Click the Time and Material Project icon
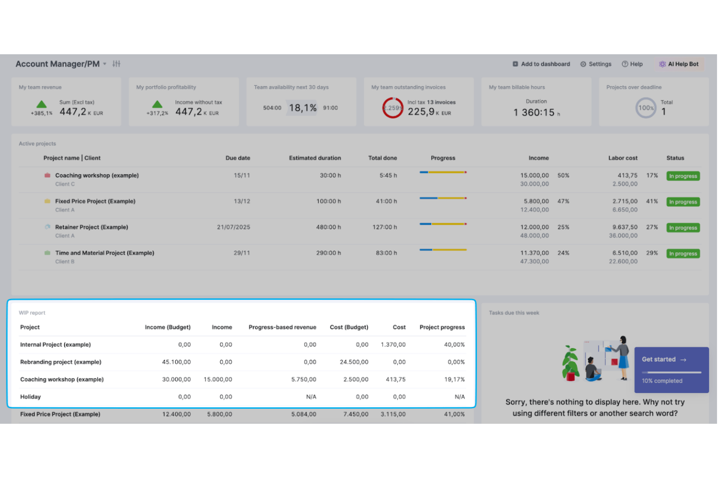Image resolution: width=718 pixels, height=478 pixels. coord(47,252)
